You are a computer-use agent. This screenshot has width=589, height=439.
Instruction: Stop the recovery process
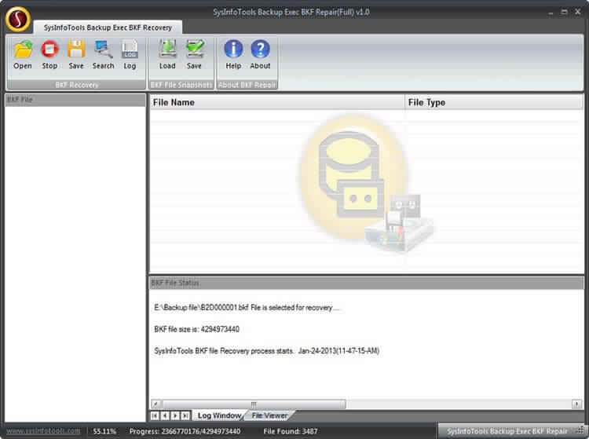pos(49,55)
